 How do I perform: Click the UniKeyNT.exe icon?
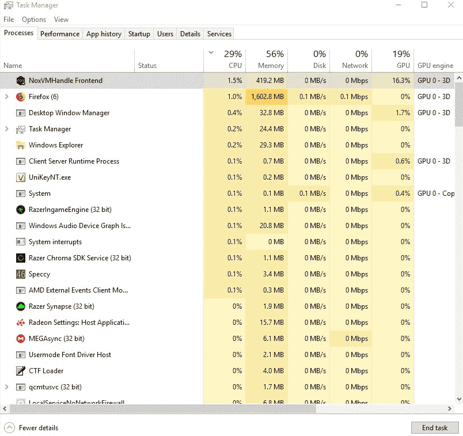[x=21, y=177]
